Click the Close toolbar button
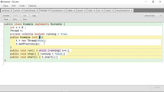This screenshot has height=92, width=164. coord(25,19)
